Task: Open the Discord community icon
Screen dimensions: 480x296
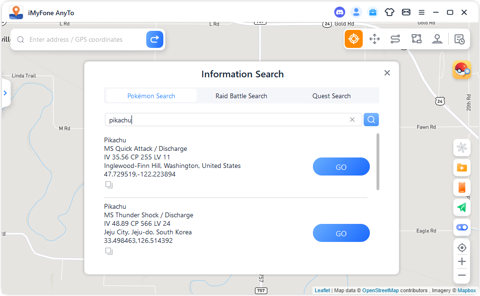Action: tap(339, 12)
